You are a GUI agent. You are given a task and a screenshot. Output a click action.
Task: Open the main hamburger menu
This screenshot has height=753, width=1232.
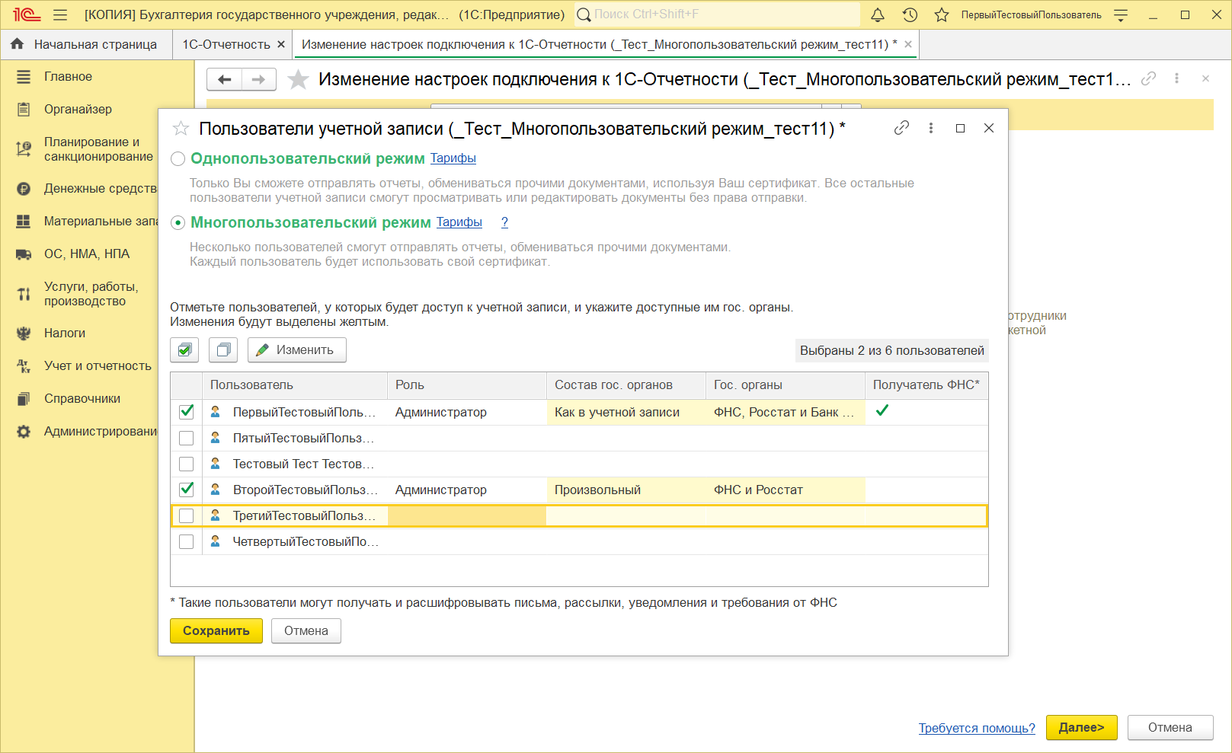click(x=61, y=14)
